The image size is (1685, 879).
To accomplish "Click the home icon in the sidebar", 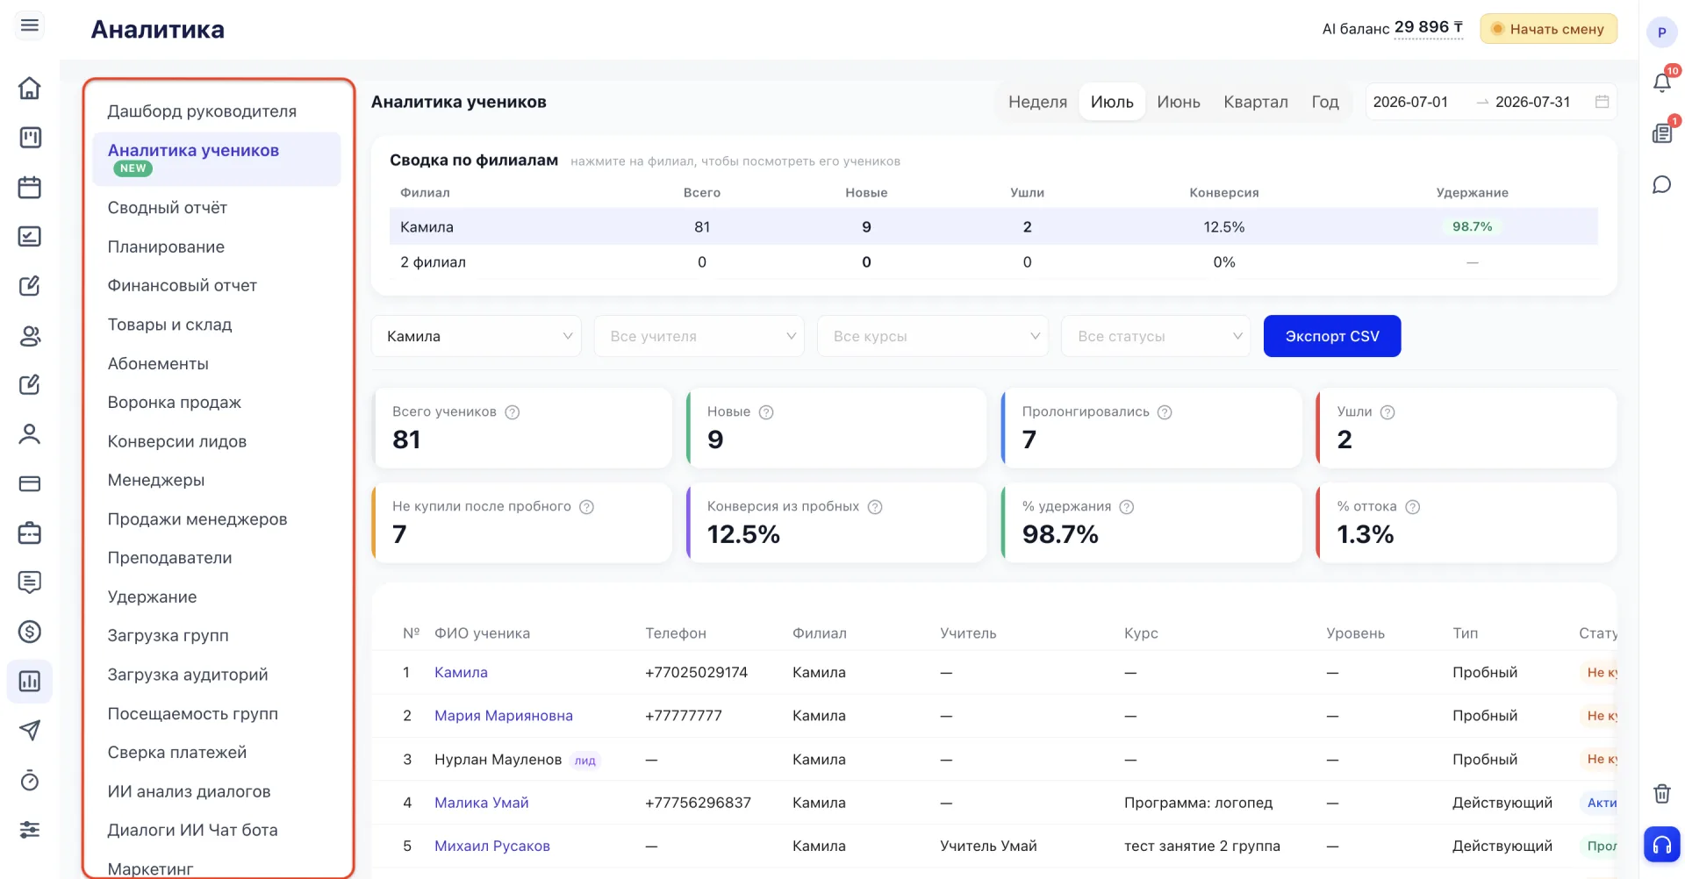I will click(30, 88).
